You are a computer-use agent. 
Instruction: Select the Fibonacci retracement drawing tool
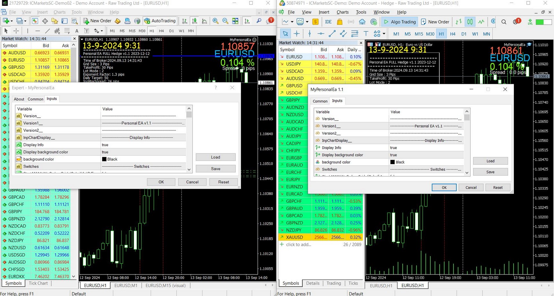[67, 31]
